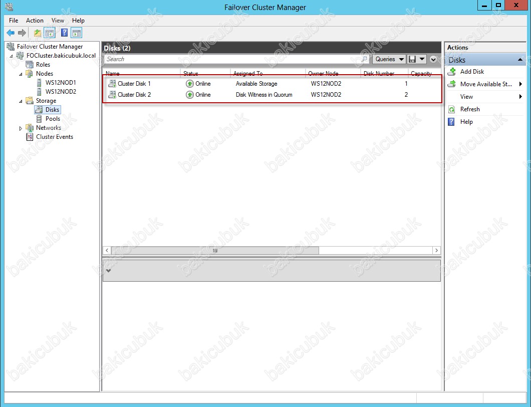Expand the details pane chevron

(108, 271)
